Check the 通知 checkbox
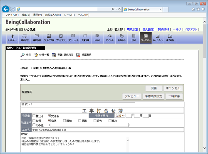The width and height of the screenshot is (208, 154). tap(64, 120)
